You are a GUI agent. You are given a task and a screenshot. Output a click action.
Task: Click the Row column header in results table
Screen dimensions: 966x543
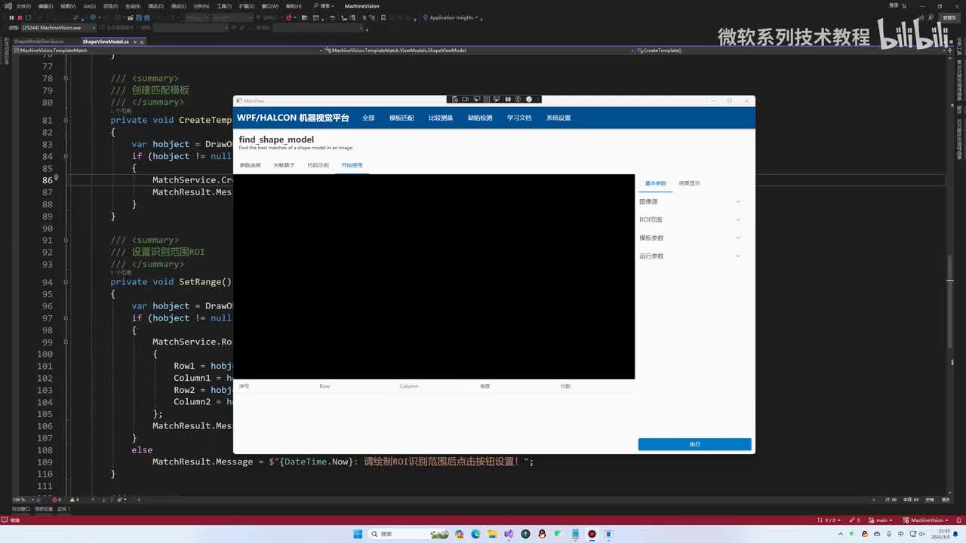coord(325,386)
